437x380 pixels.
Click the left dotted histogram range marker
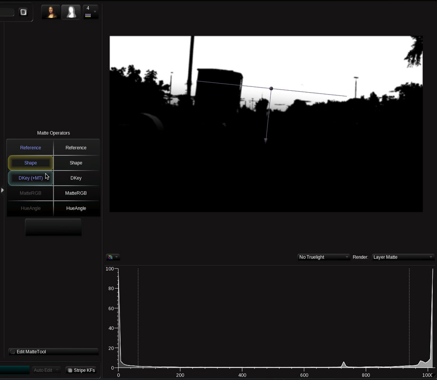(x=138, y=318)
